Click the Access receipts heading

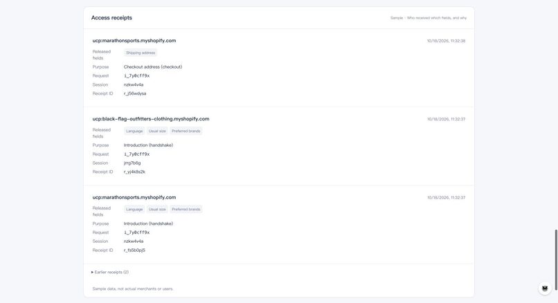(x=111, y=18)
